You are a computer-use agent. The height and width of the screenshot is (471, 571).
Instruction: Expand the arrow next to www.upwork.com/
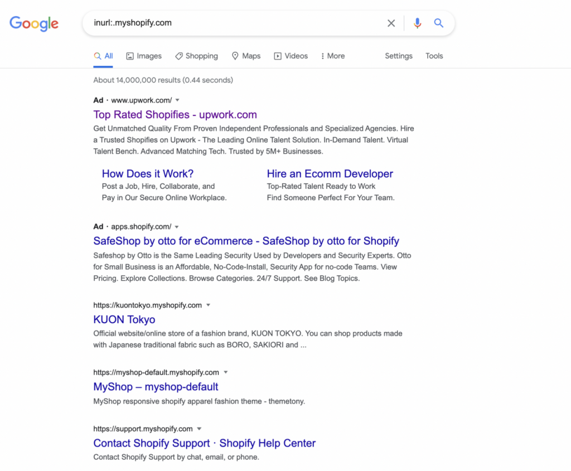pyautogui.click(x=177, y=100)
